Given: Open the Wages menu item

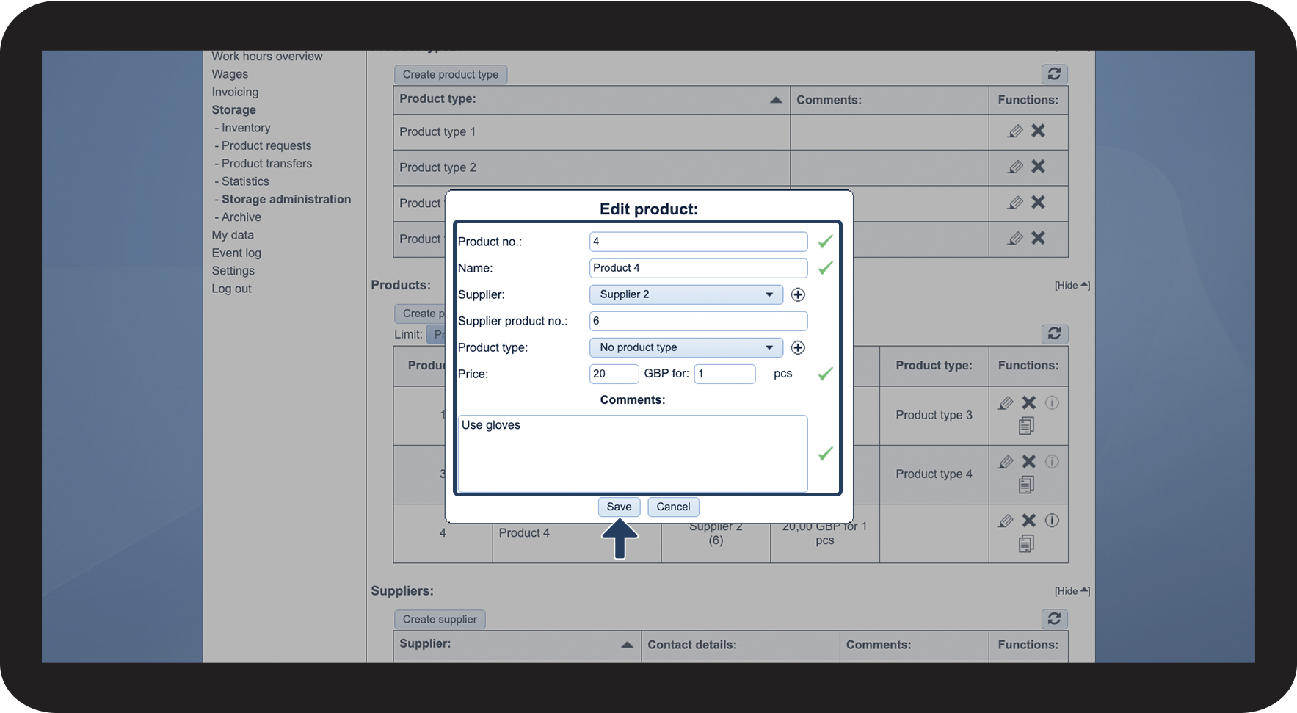Looking at the screenshot, I should pyautogui.click(x=230, y=74).
